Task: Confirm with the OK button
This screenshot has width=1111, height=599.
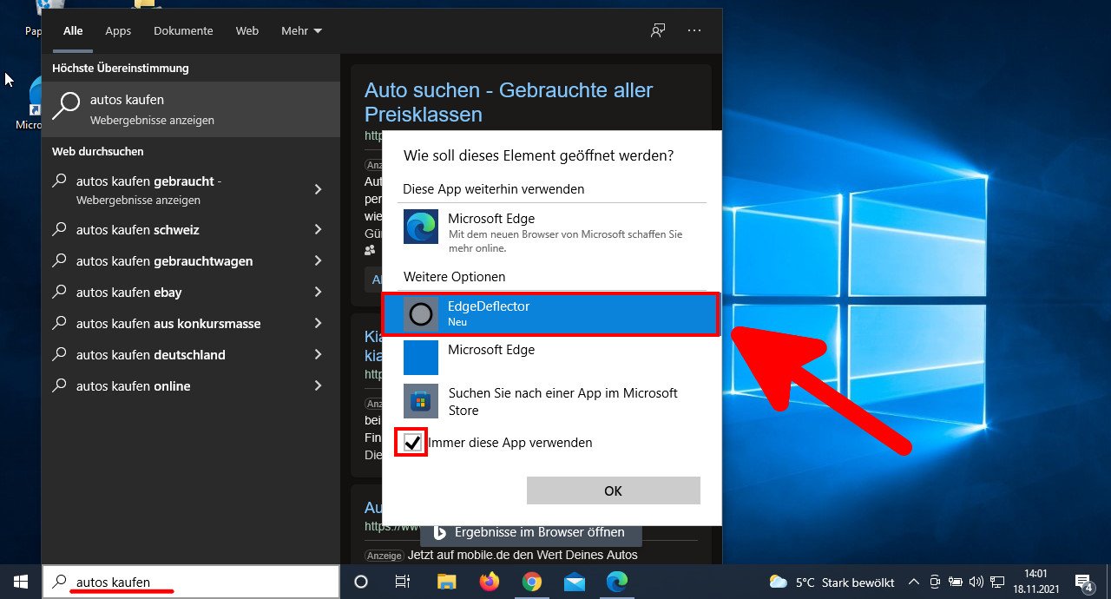Action: (x=613, y=490)
